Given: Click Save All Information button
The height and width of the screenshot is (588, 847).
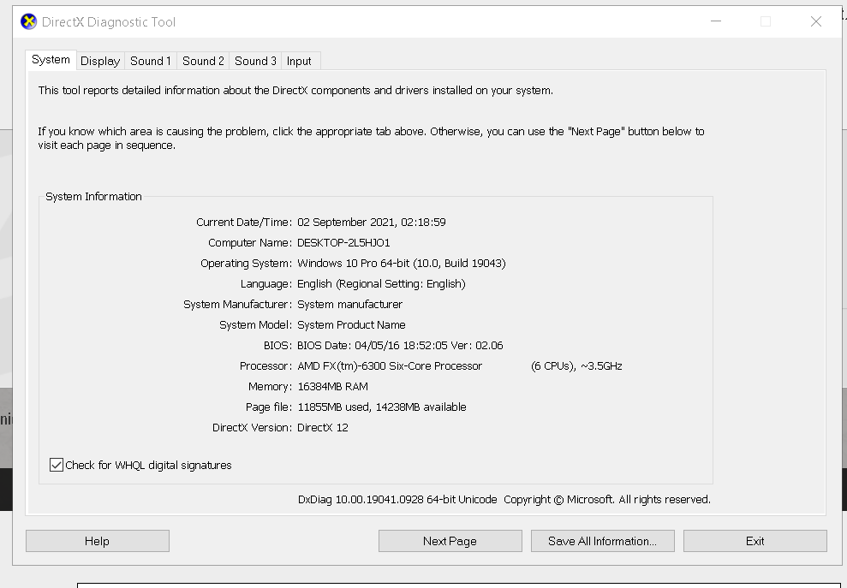Looking at the screenshot, I should point(602,541).
